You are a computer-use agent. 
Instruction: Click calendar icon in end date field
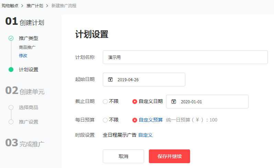click(x=174, y=102)
